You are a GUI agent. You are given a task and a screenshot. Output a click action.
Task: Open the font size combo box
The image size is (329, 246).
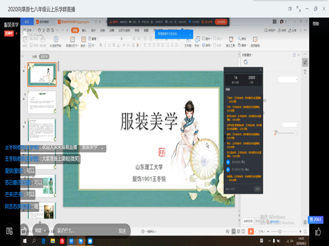tap(126, 39)
